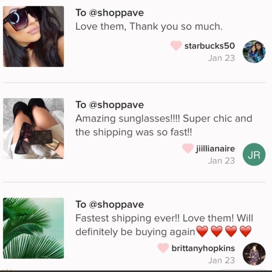Tap heart beside brittanyhopkins username
272x272 pixels.
pyautogui.click(x=163, y=248)
